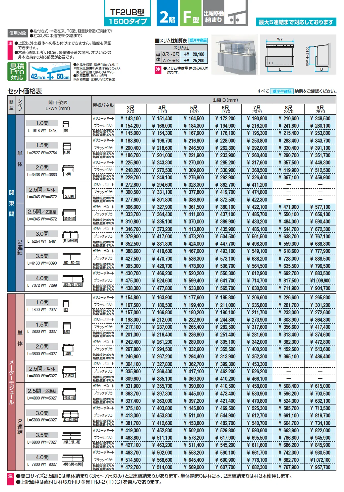Click the 1.0間 diagram beside L=1800 WY=2027
Viewport: 344px width, 492px height.
coord(66,306)
